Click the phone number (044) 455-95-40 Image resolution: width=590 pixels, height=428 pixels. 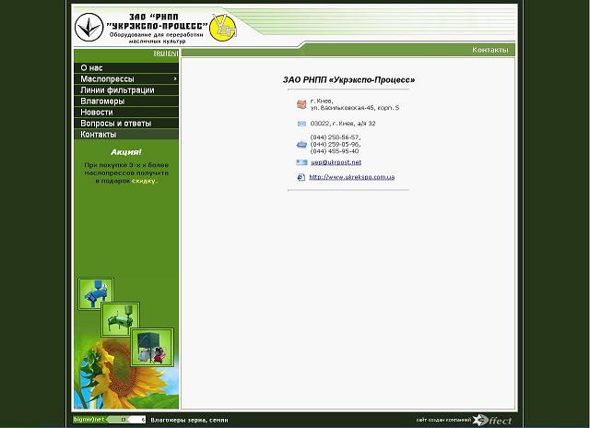(x=335, y=151)
